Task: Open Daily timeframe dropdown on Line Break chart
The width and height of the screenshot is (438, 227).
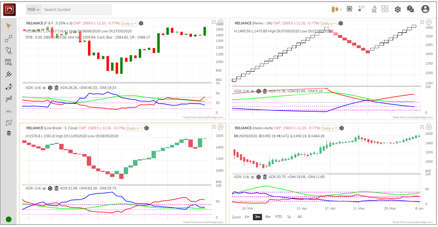Action: (x=134, y=128)
